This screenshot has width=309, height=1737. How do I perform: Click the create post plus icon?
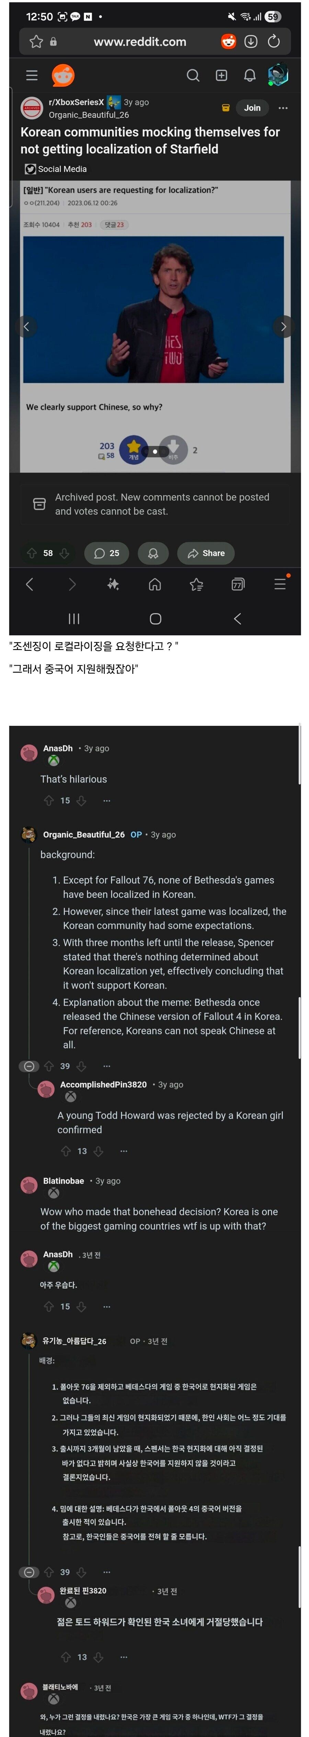pos(221,76)
